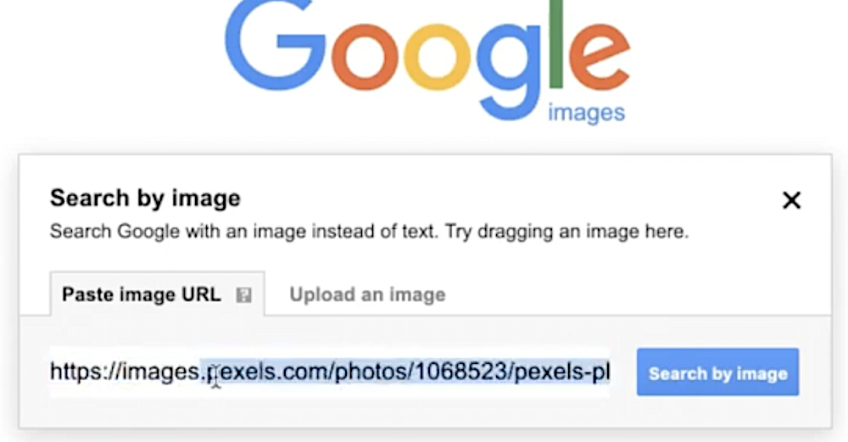This screenshot has width=848, height=442.
Task: Click the blue Search by image button
Action: click(x=717, y=372)
